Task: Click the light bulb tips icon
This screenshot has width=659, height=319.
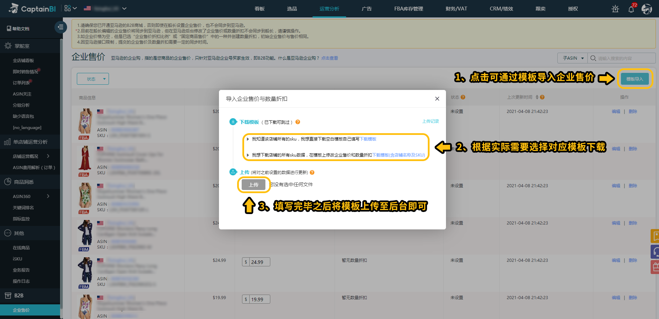Action: pyautogui.click(x=615, y=9)
